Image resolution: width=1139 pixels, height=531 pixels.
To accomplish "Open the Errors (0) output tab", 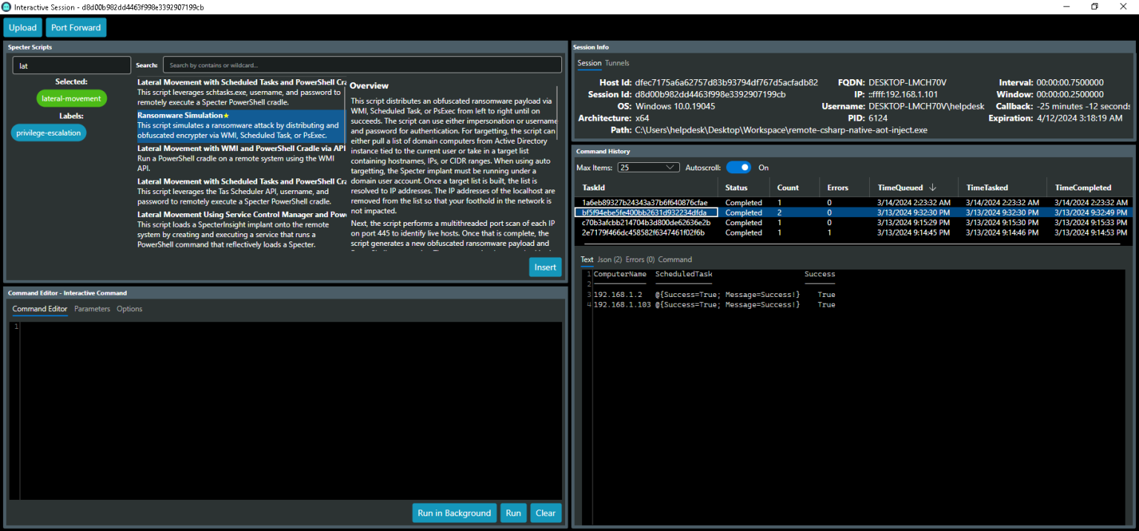I will pyautogui.click(x=640, y=259).
